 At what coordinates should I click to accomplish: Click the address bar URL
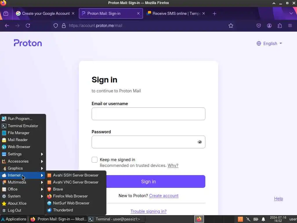point(95,26)
